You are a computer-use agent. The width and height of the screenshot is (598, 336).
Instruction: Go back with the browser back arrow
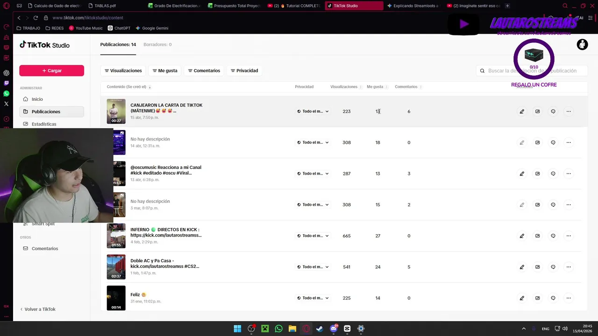point(19,18)
